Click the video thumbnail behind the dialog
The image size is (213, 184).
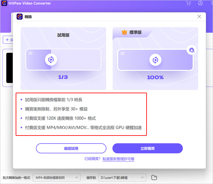tap(9, 68)
